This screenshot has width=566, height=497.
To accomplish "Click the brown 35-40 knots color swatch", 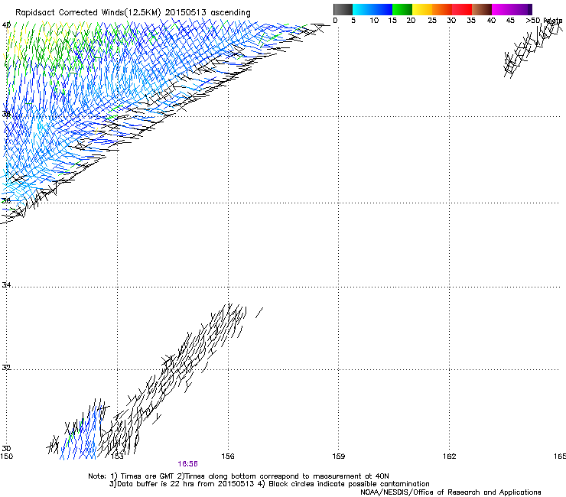I will pyautogui.click(x=482, y=9).
